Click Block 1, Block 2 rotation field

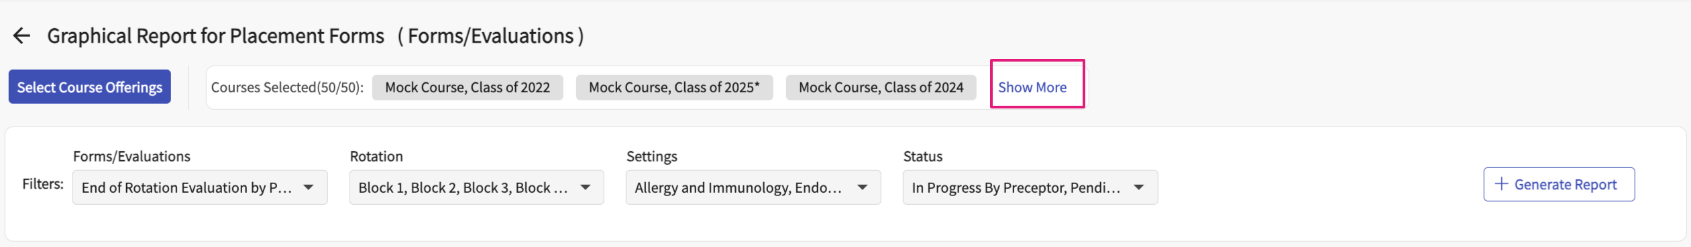pyautogui.click(x=476, y=187)
